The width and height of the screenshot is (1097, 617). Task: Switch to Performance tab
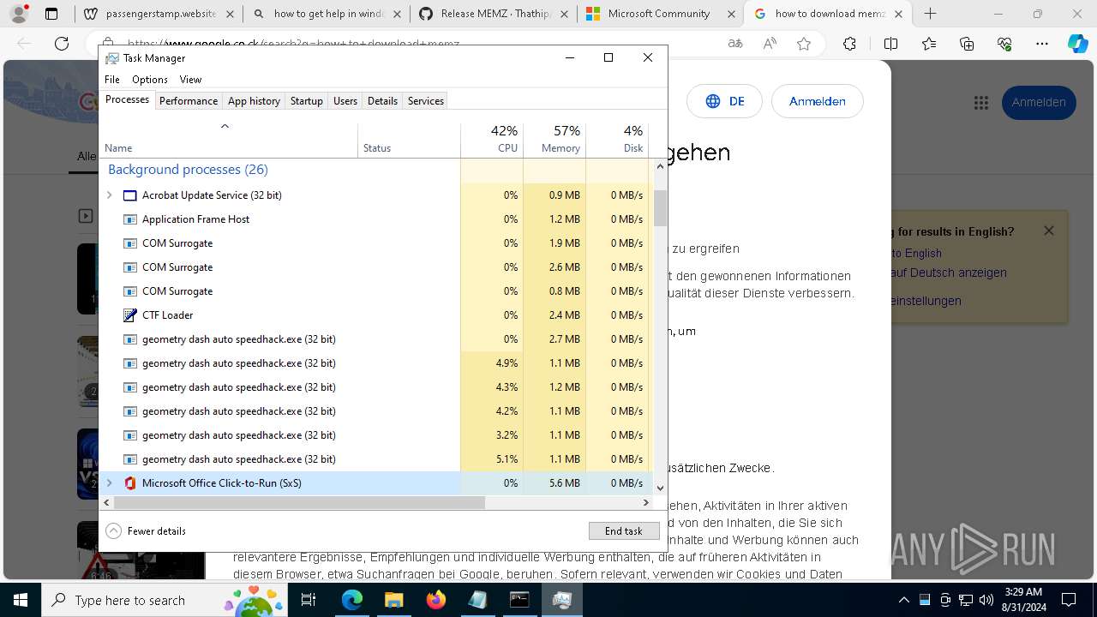pyautogui.click(x=189, y=101)
